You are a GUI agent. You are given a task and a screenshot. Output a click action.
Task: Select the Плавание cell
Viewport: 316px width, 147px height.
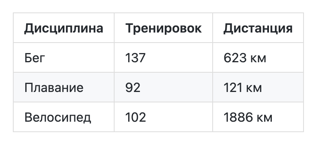coord(64,87)
